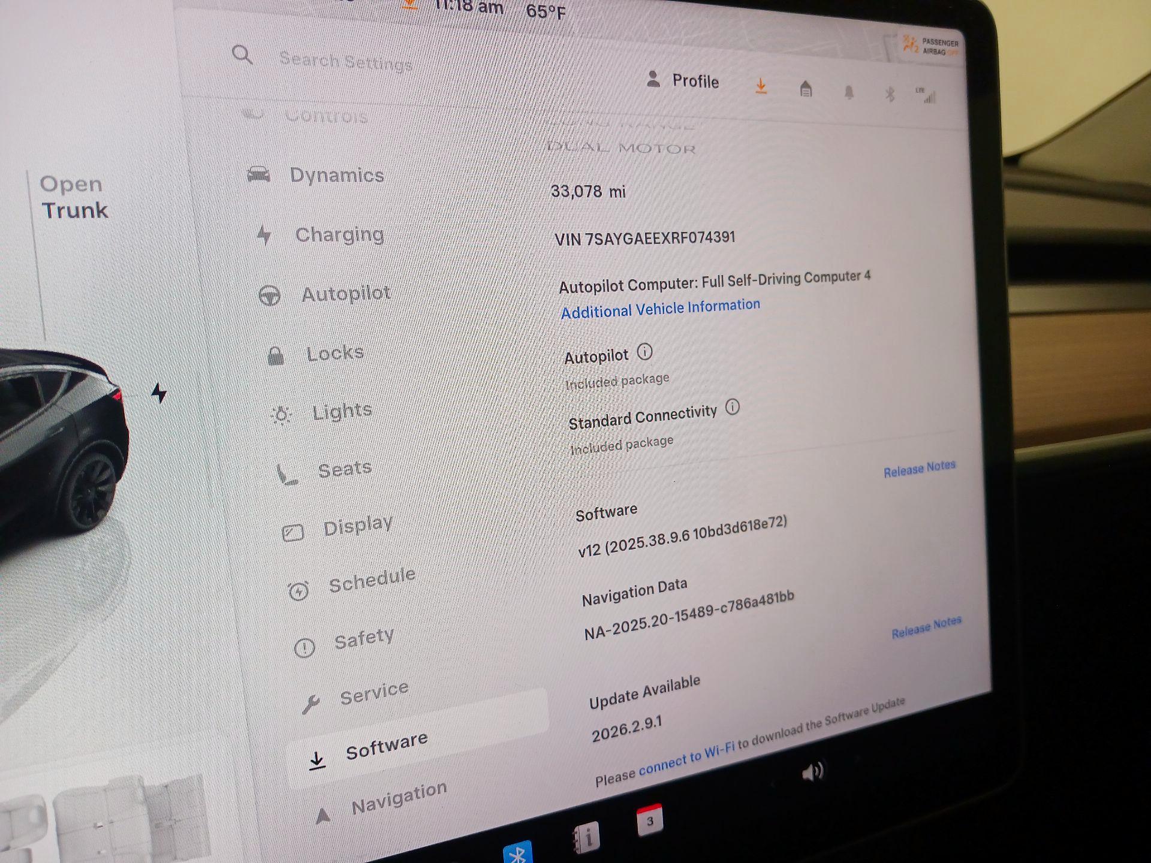Click Autopilot info circle icon

644,351
